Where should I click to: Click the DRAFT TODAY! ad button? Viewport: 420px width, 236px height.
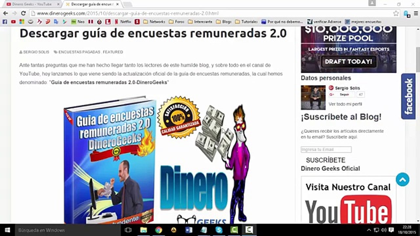click(348, 61)
